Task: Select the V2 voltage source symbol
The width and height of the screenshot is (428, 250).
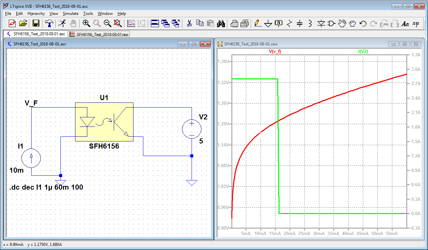Action: [192, 129]
